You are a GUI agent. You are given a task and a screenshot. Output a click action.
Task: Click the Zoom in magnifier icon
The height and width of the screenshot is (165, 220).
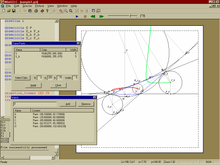pyautogui.click(x=61, y=11)
